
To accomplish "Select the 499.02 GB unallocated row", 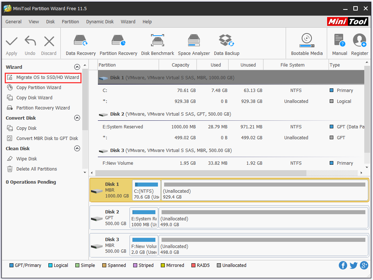I will click(231, 138).
